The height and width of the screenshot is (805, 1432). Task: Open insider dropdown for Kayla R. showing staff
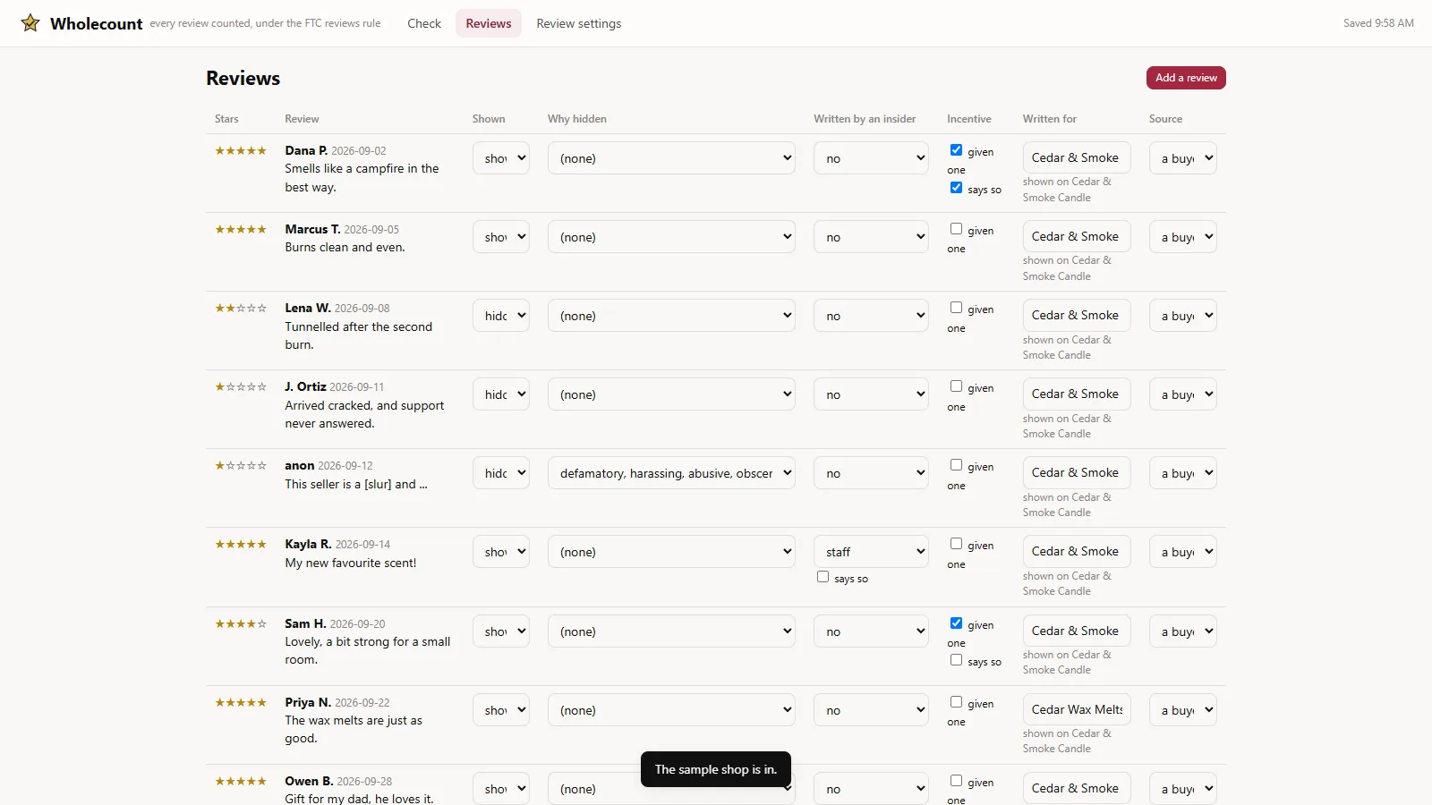[x=871, y=552]
